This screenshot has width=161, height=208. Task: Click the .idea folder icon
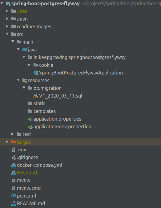point(14,11)
